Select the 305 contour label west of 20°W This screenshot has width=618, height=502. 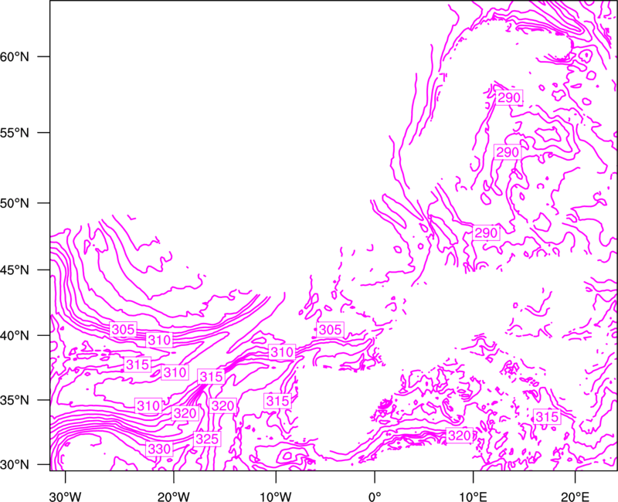pos(123,329)
